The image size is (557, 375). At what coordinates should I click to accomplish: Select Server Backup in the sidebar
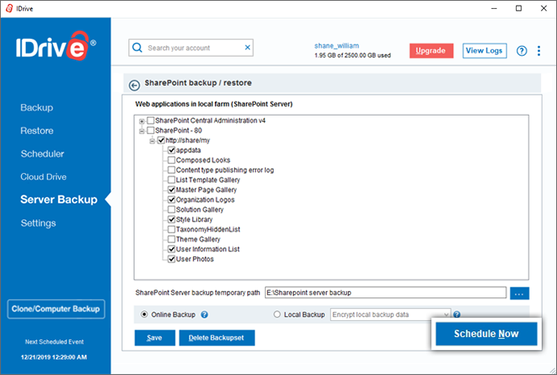[59, 200]
